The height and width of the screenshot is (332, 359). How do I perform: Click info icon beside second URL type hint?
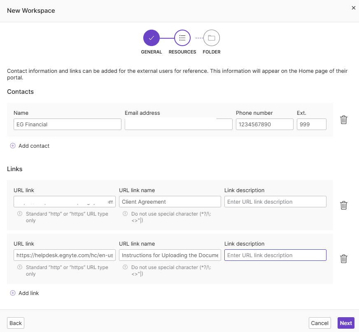[x=20, y=267]
